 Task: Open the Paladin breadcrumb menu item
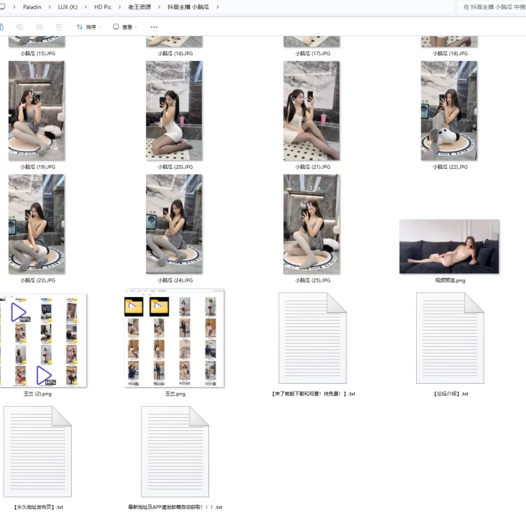(32, 7)
